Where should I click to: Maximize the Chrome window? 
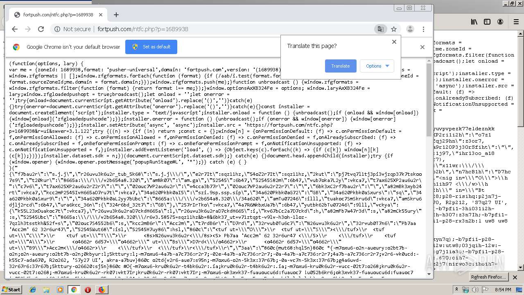coord(409,8)
